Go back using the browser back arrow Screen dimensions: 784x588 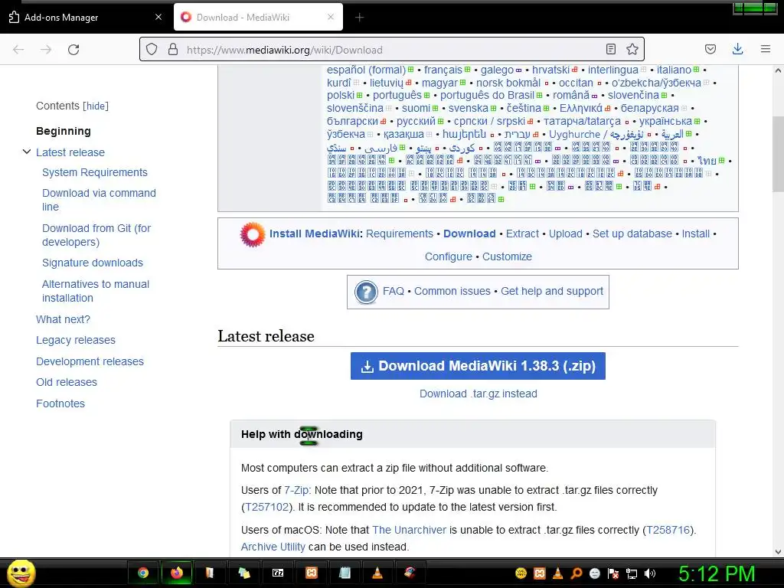coord(18,50)
